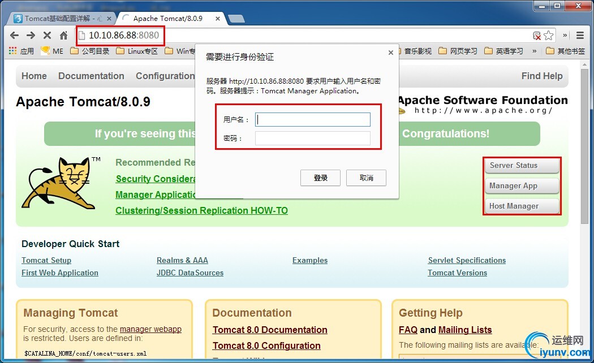Click the 取消 cancel button
Screen dimensions: 594x363
[367, 178]
